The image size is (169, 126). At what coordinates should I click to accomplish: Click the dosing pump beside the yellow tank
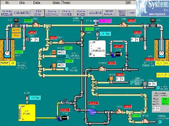click(63, 118)
